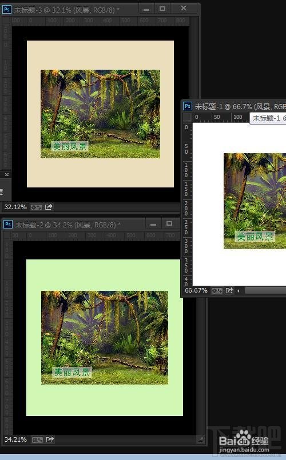Screen dimensions: 286x460
Task: Maximize the 未标题-3 document window
Action: (162, 9)
